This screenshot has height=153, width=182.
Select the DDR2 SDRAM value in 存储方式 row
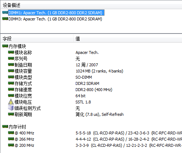87,83
